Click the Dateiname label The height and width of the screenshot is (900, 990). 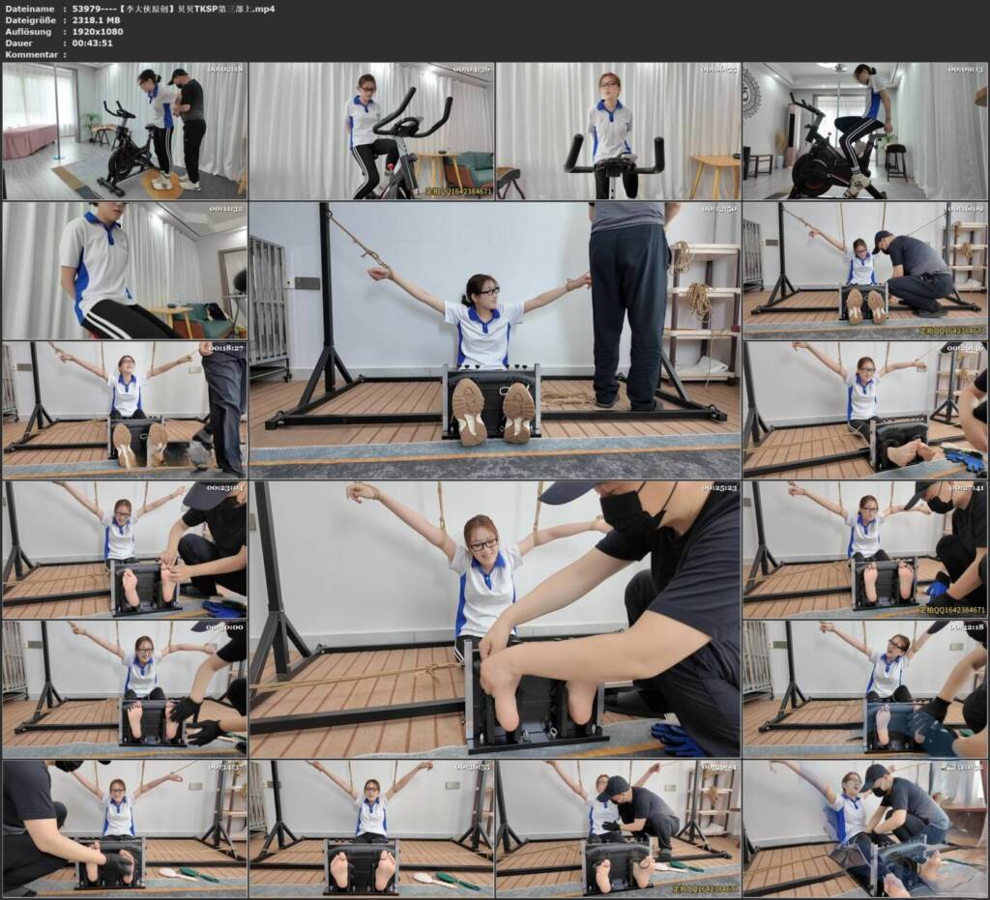[30, 9]
